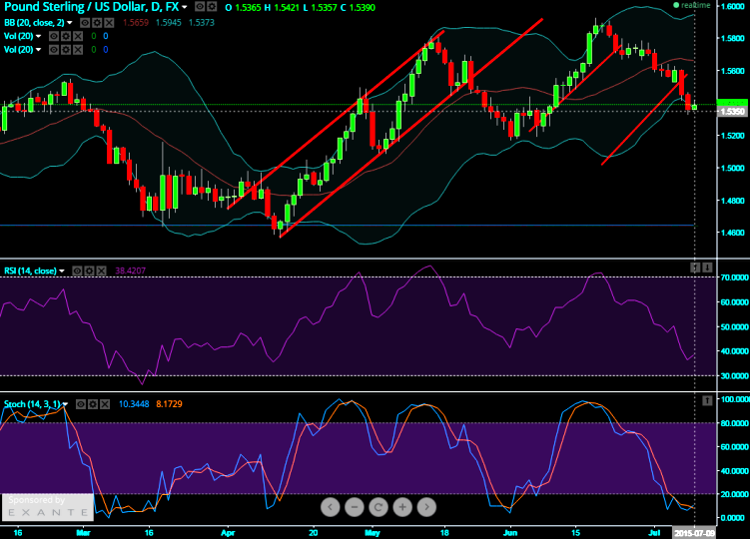Remove the Stoch (14, 3, 1) indicator
The height and width of the screenshot is (539, 750).
pos(105,404)
